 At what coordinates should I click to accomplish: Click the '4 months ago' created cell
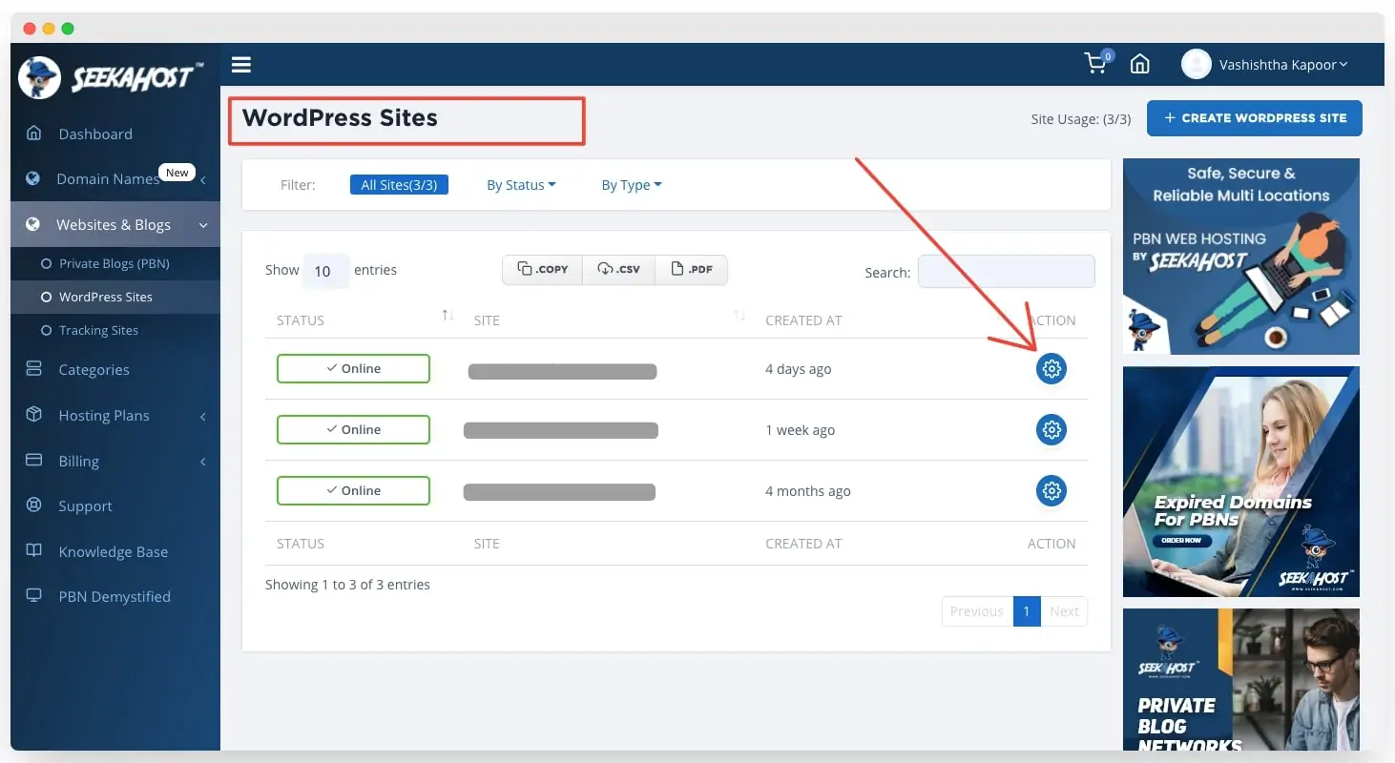(x=808, y=491)
